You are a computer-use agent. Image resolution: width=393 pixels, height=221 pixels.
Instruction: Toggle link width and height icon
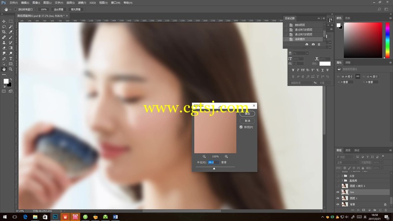[358, 77]
